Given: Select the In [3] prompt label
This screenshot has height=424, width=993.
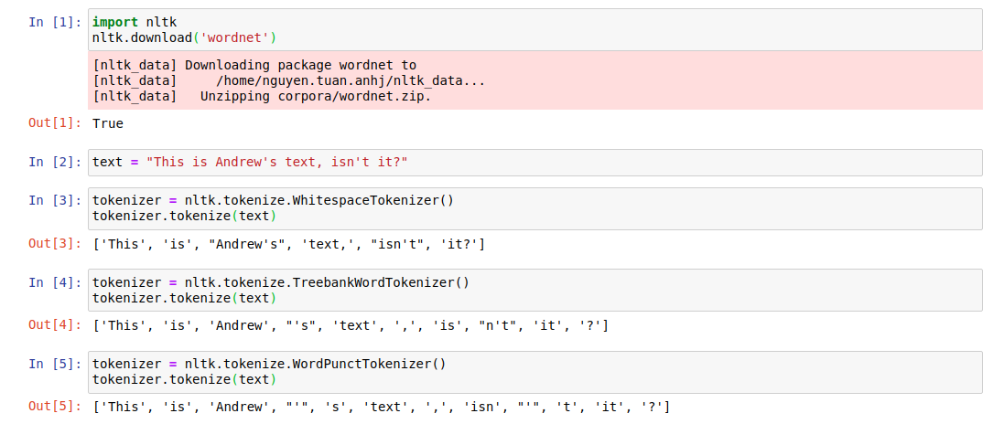Looking at the screenshot, I should 55,201.
